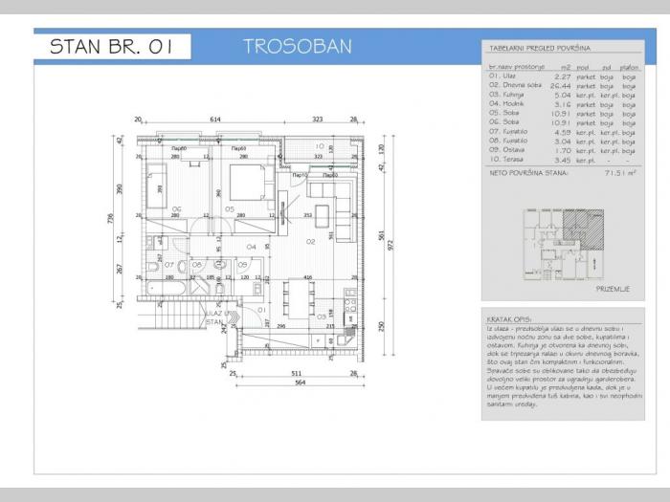Select the Dnevna soba table row
Image resolution: width=670 pixels, height=502 pixels.
(x=561, y=84)
